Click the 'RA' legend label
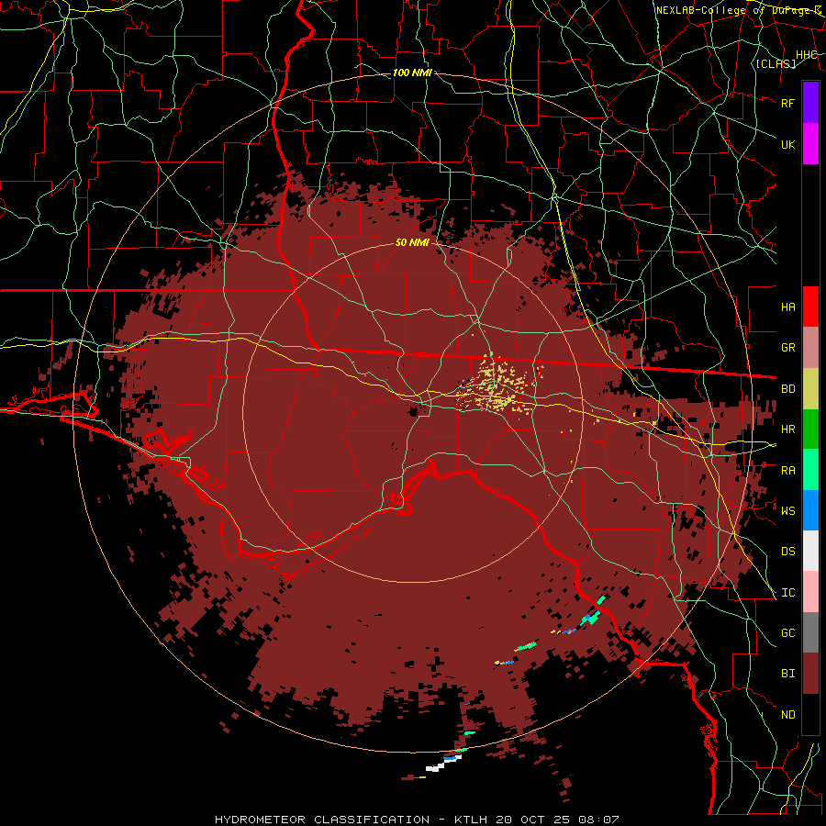The height and width of the screenshot is (826, 826). coord(787,471)
